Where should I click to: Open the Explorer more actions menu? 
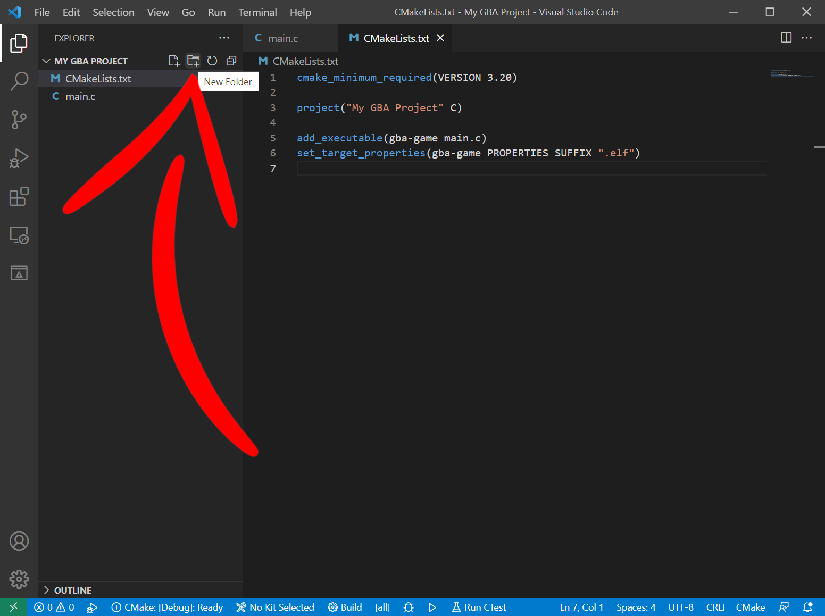224,38
